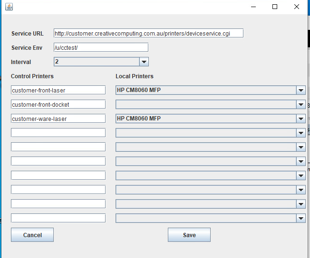310x258 pixels.
Task: Click the Service Env text field
Action: click(x=101, y=47)
